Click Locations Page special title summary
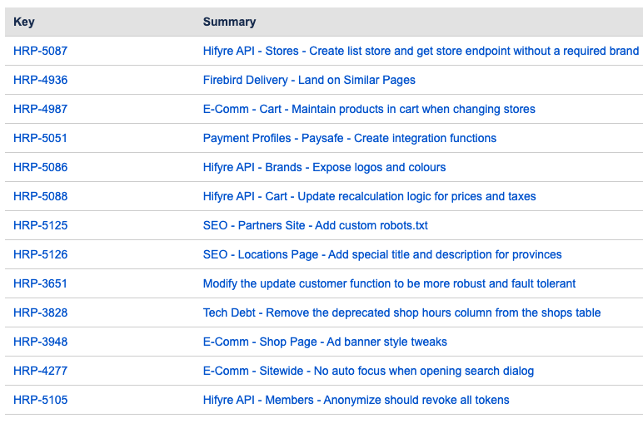The image size is (643, 428). pos(382,254)
